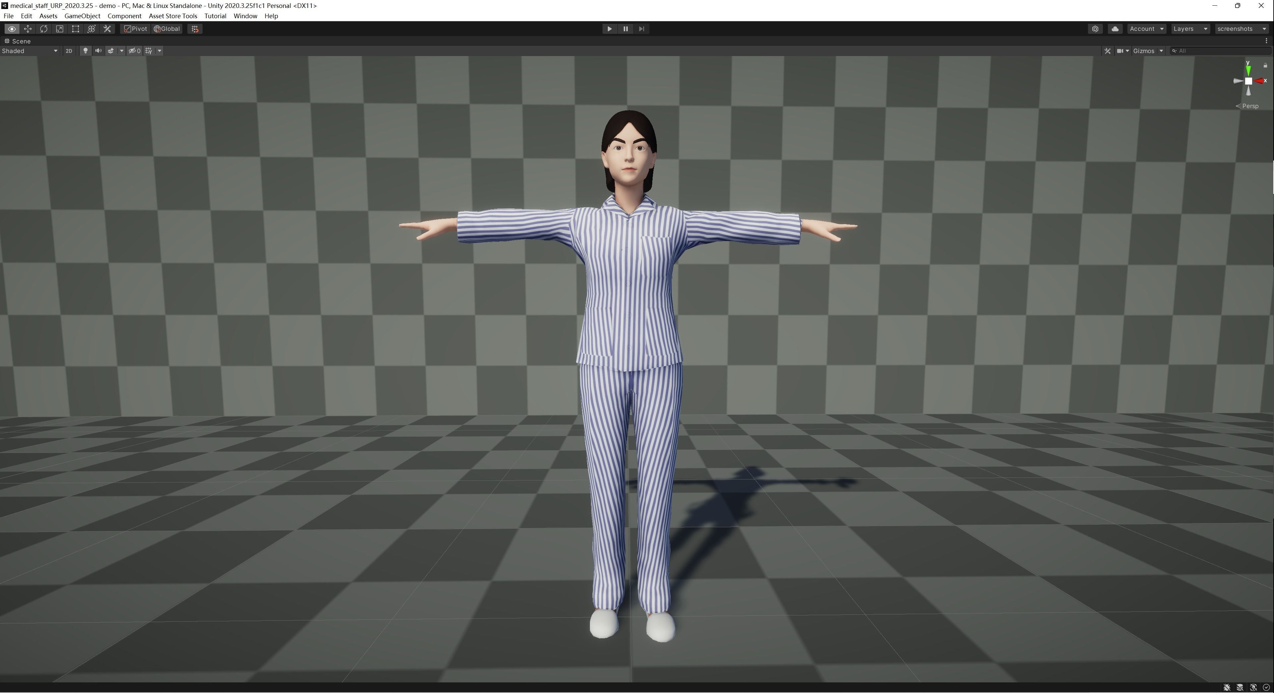This screenshot has height=693, width=1274.
Task: Restore down the Unity window
Action: coord(1238,5)
